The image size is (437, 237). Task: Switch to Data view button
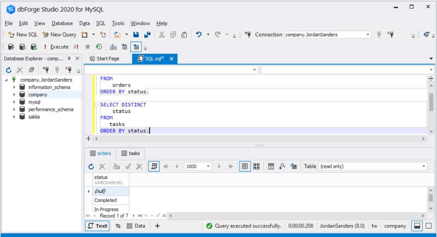tap(136, 226)
